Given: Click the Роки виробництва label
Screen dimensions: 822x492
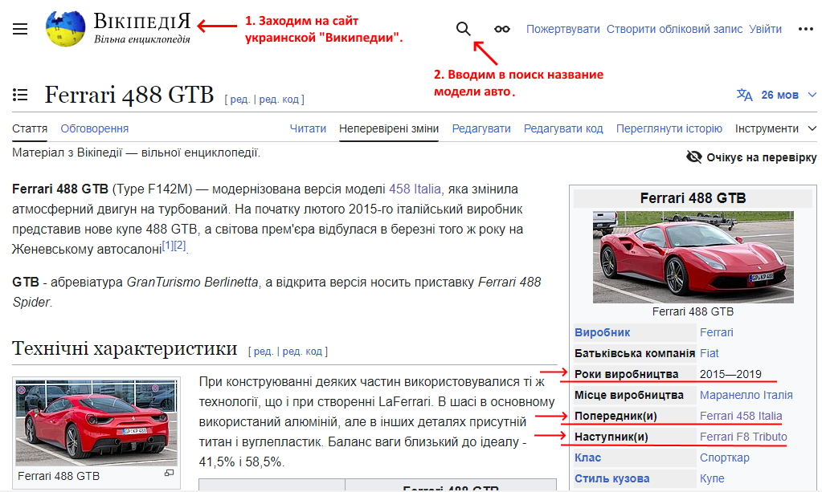Looking at the screenshot, I should coord(627,374).
